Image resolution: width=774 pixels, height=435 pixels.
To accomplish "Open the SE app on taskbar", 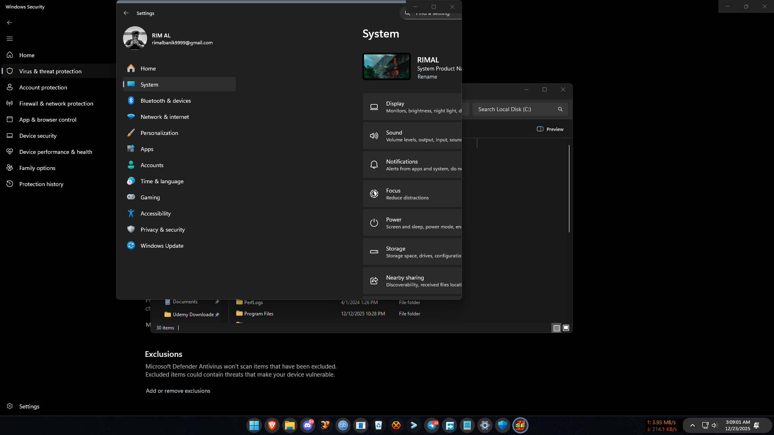I will tap(520, 425).
